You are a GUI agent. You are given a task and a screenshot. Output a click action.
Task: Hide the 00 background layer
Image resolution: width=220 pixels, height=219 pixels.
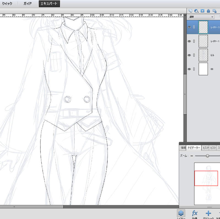(189, 69)
